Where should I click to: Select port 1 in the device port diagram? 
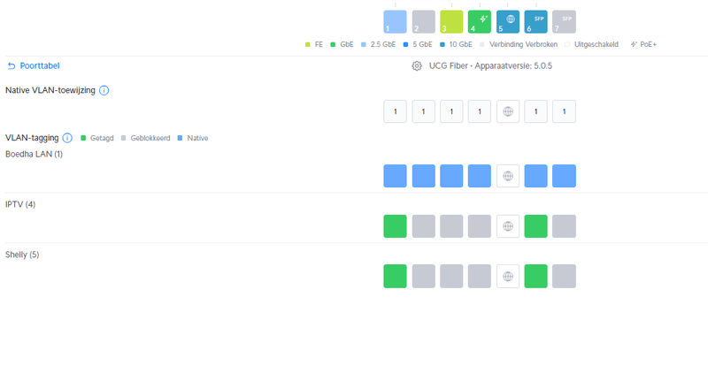(x=395, y=21)
